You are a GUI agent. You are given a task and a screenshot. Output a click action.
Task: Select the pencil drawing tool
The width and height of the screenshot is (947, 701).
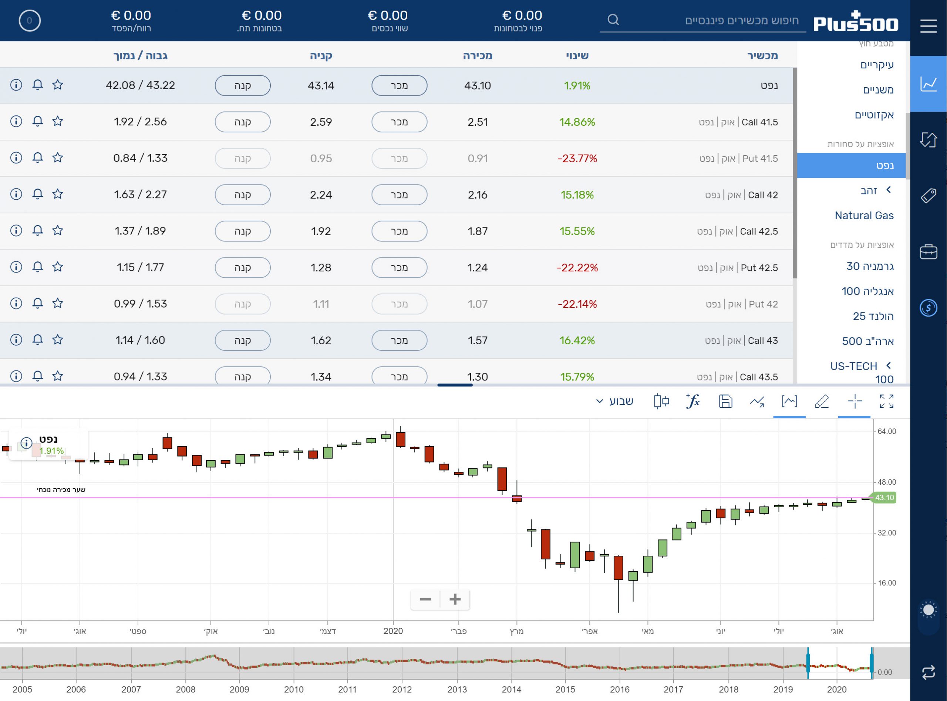click(822, 401)
